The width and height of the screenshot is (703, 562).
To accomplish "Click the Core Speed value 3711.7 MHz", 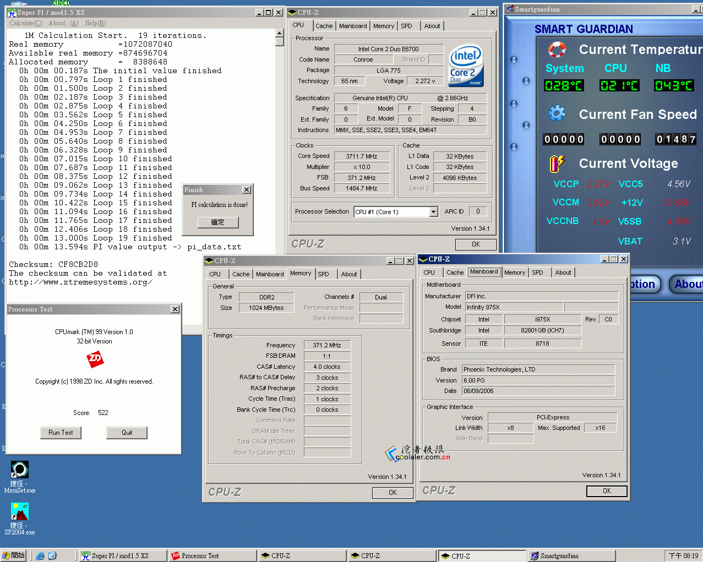I will pyautogui.click(x=361, y=156).
